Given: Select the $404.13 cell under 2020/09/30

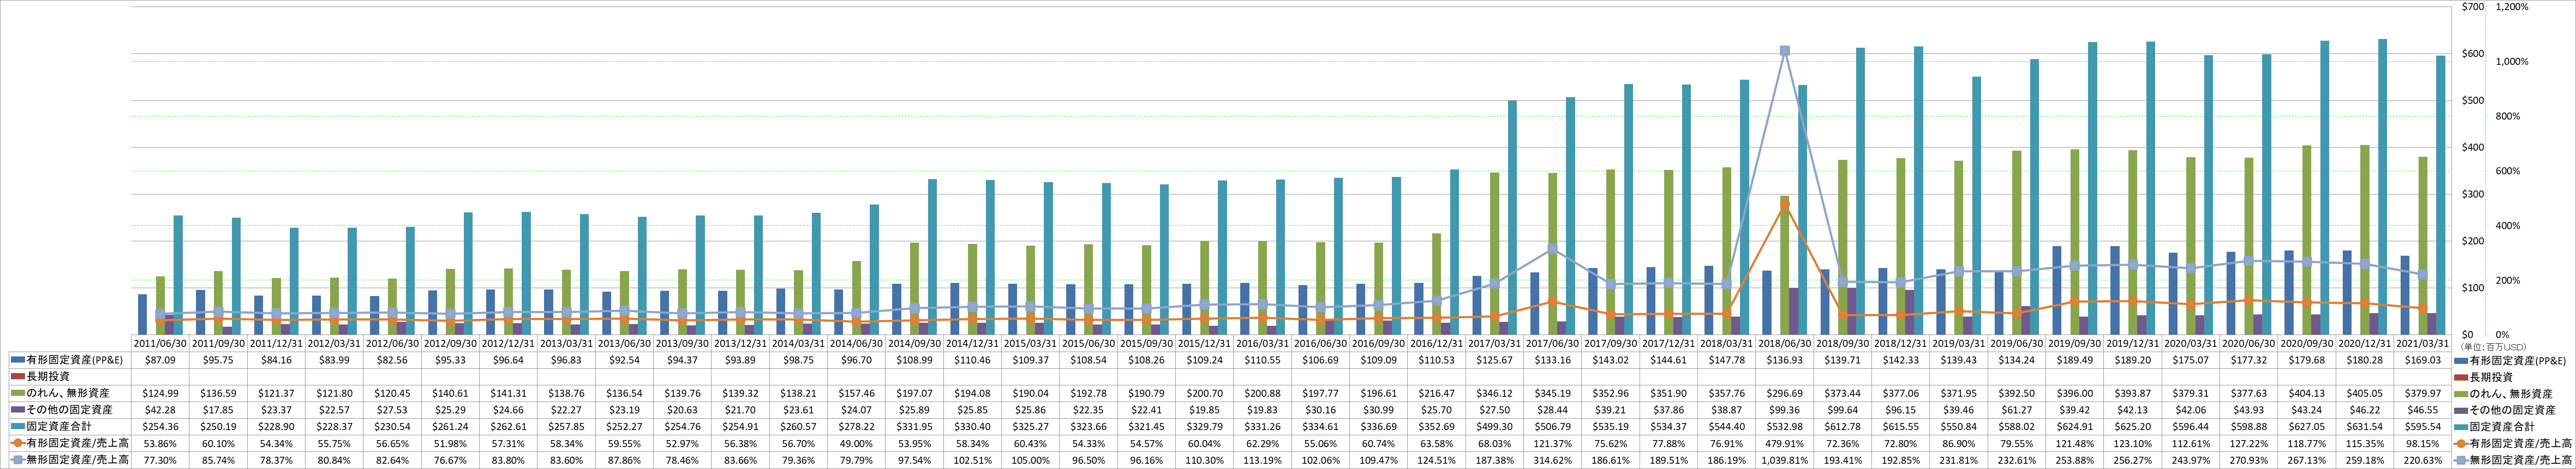Looking at the screenshot, I should coord(2307,393).
